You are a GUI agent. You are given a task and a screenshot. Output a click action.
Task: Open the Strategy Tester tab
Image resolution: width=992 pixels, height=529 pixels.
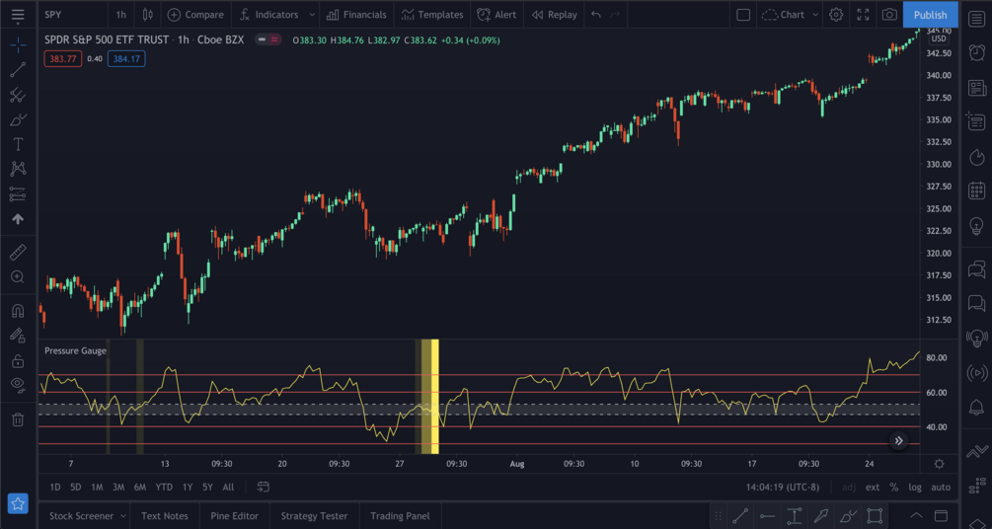coord(315,516)
